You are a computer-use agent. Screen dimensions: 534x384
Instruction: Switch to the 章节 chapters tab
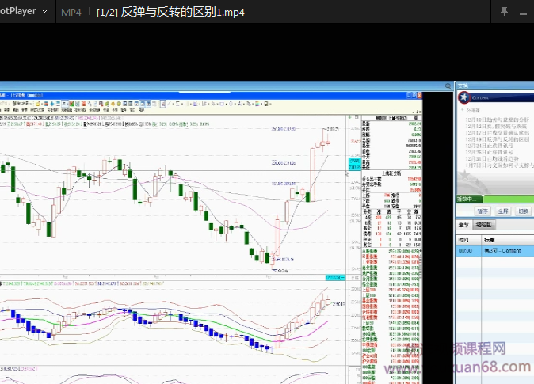click(x=464, y=225)
